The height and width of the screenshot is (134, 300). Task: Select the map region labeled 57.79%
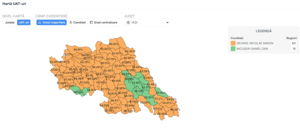(x=112, y=59)
